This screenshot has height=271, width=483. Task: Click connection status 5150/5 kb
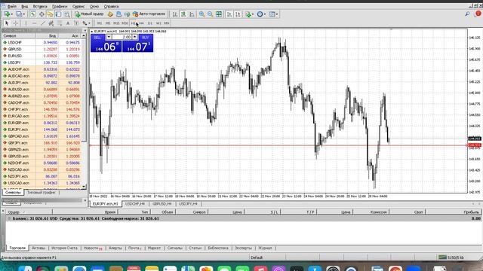click(x=452, y=257)
